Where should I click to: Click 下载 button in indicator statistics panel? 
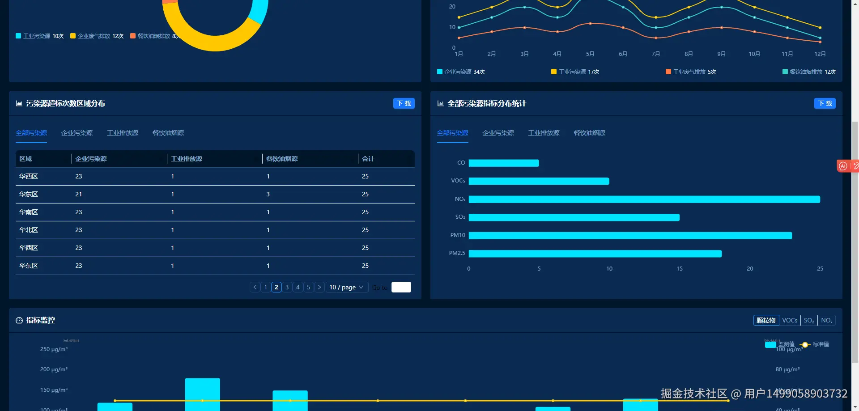[x=825, y=103]
